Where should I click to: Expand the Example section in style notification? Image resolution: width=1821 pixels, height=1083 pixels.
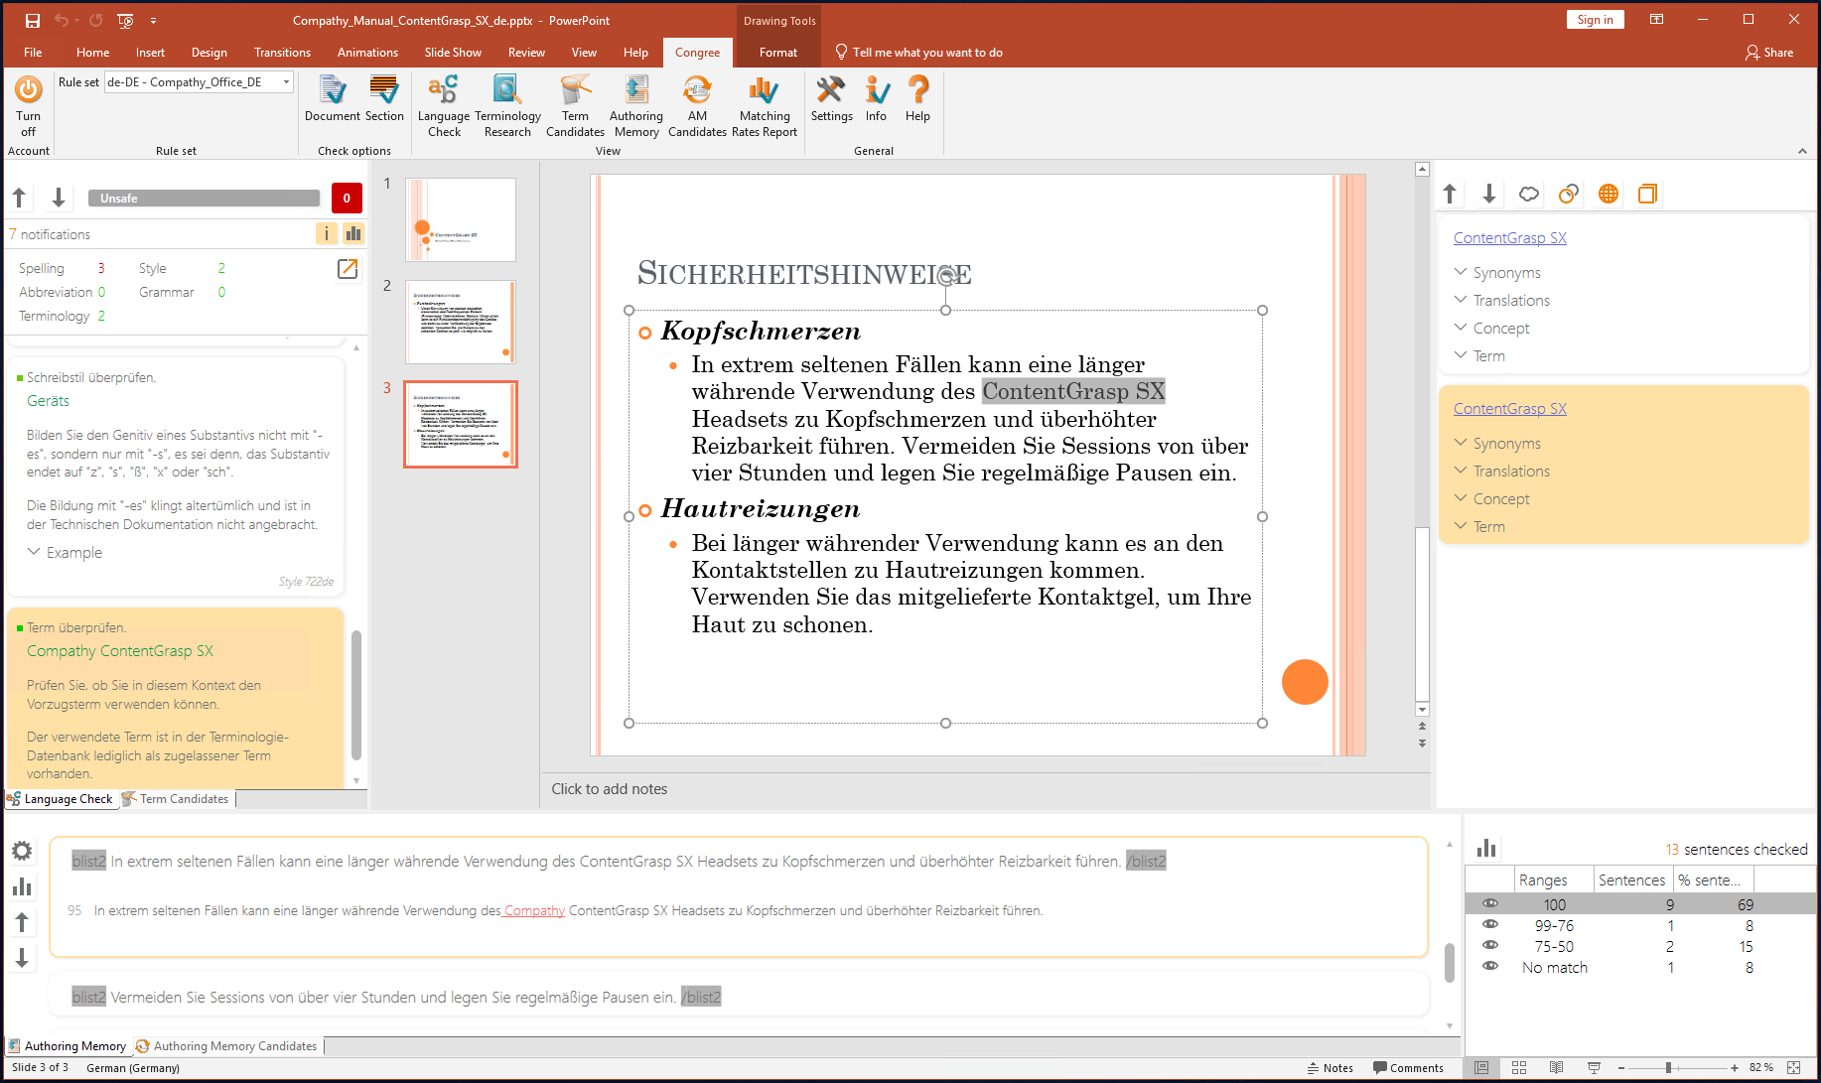click(x=66, y=552)
